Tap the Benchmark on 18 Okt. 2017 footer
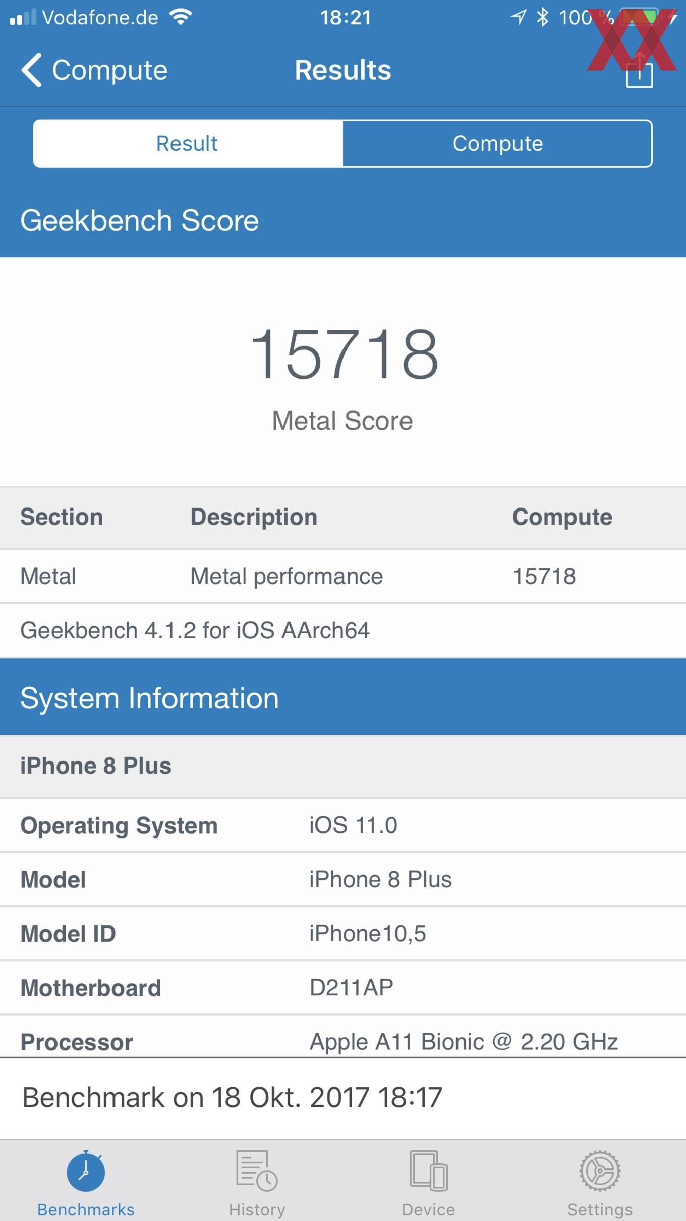Image resolution: width=686 pixels, height=1221 pixels. 233,1097
